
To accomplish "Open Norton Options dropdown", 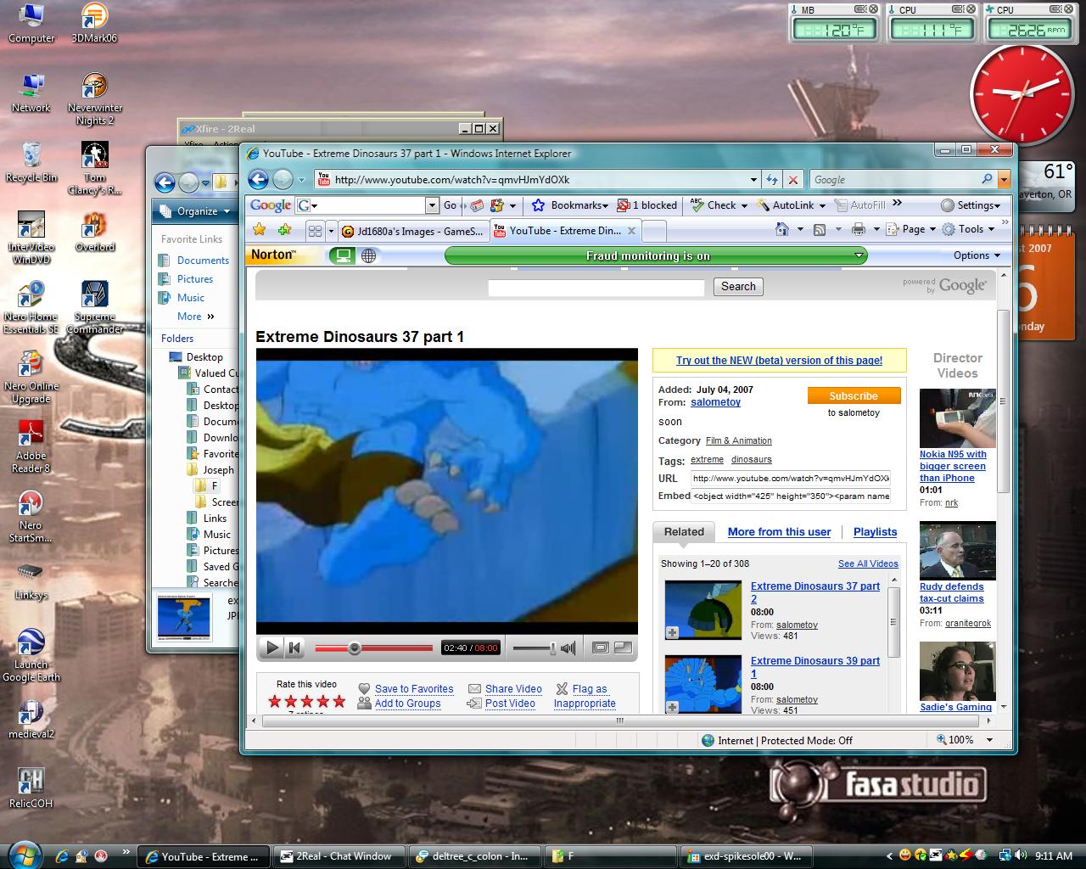I will (977, 255).
